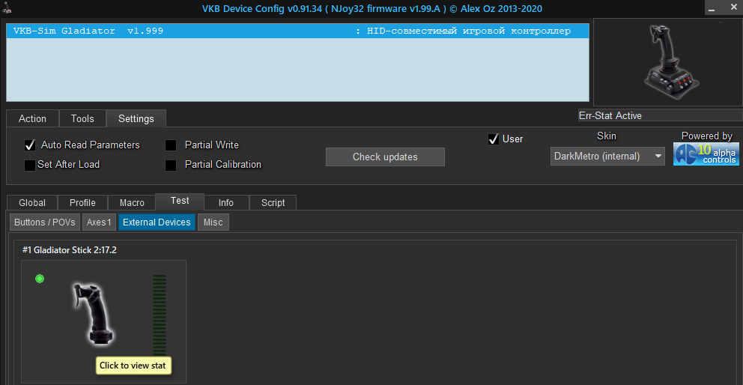Open the Info tab
Viewport: 743px width, 385px height.
tap(226, 202)
